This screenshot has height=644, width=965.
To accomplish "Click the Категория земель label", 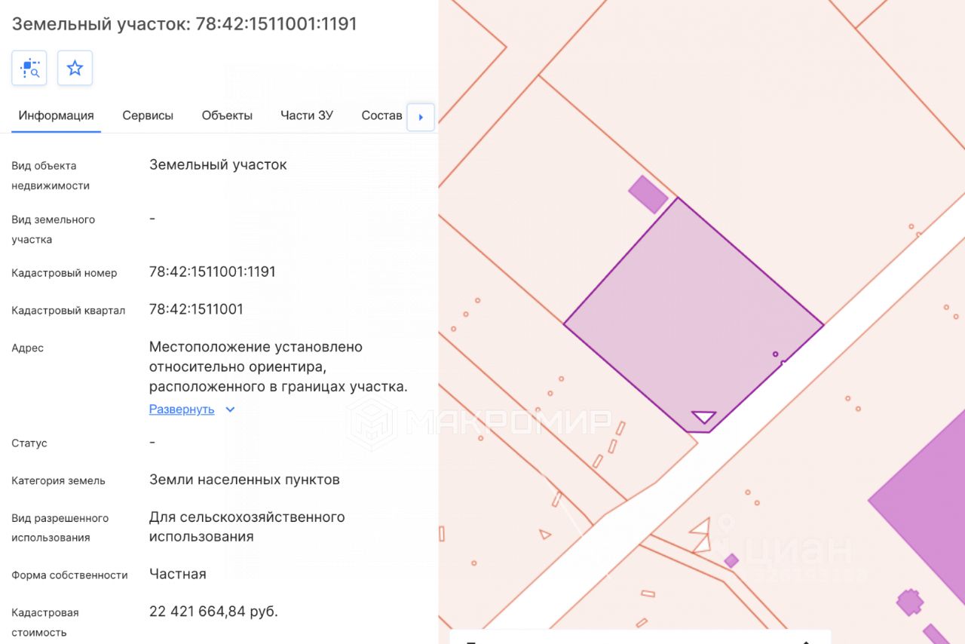I will point(58,480).
